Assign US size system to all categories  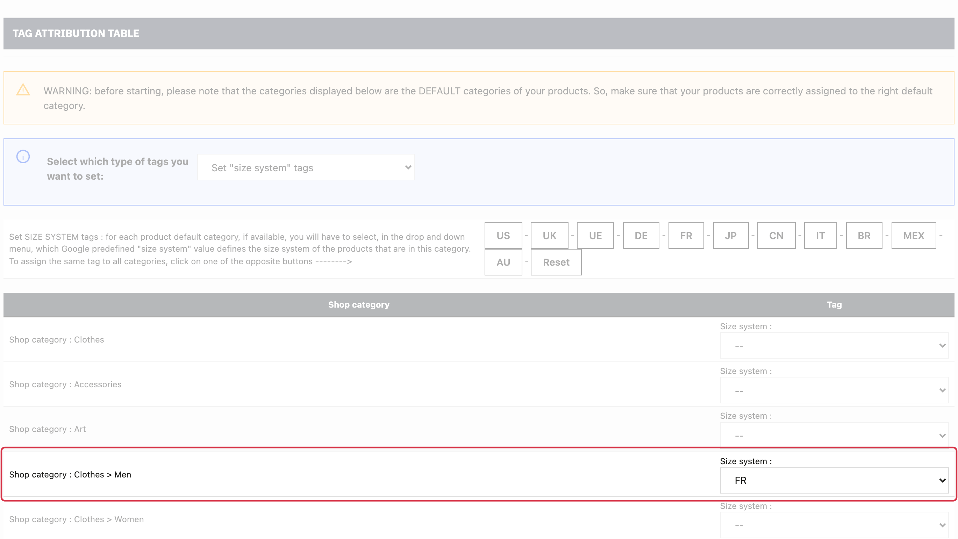point(503,236)
